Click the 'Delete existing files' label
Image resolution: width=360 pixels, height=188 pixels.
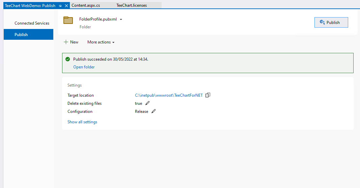[84, 103]
